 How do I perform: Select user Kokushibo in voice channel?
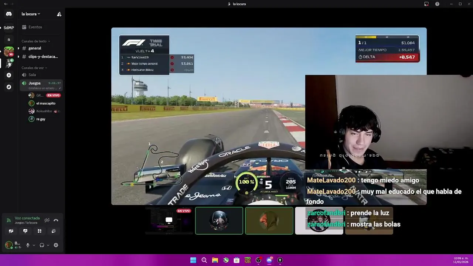[x=44, y=111]
